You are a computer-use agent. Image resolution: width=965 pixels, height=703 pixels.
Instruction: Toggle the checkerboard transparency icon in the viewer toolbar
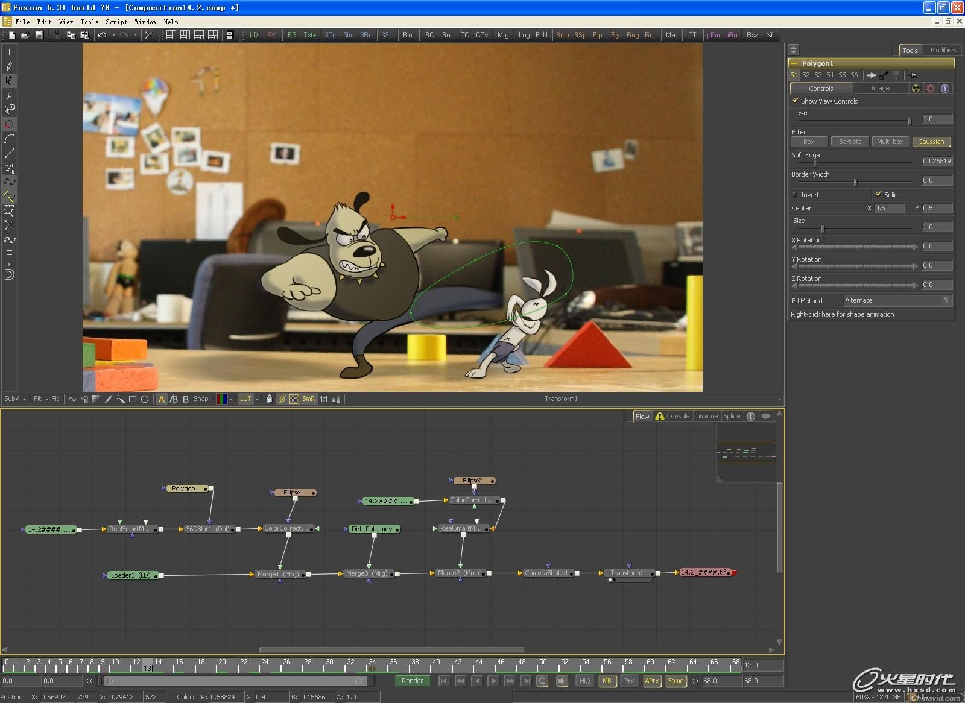294,399
